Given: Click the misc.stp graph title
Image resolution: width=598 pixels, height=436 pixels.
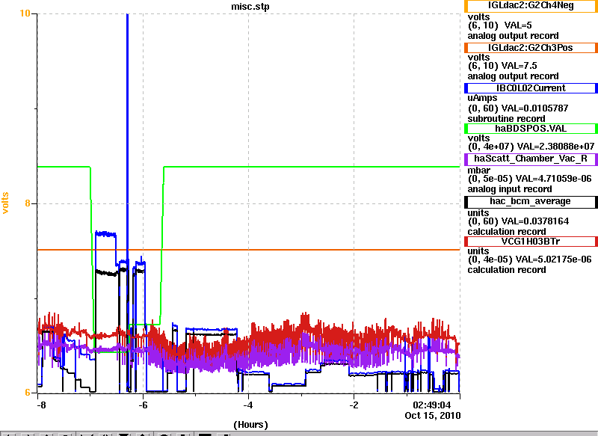Looking at the screenshot, I should (x=250, y=7).
